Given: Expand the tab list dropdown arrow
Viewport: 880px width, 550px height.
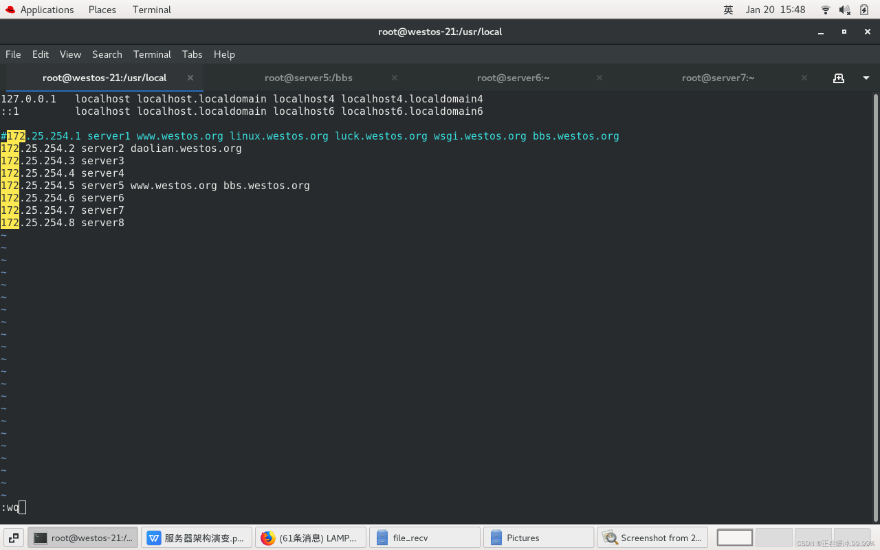Looking at the screenshot, I should tap(866, 78).
